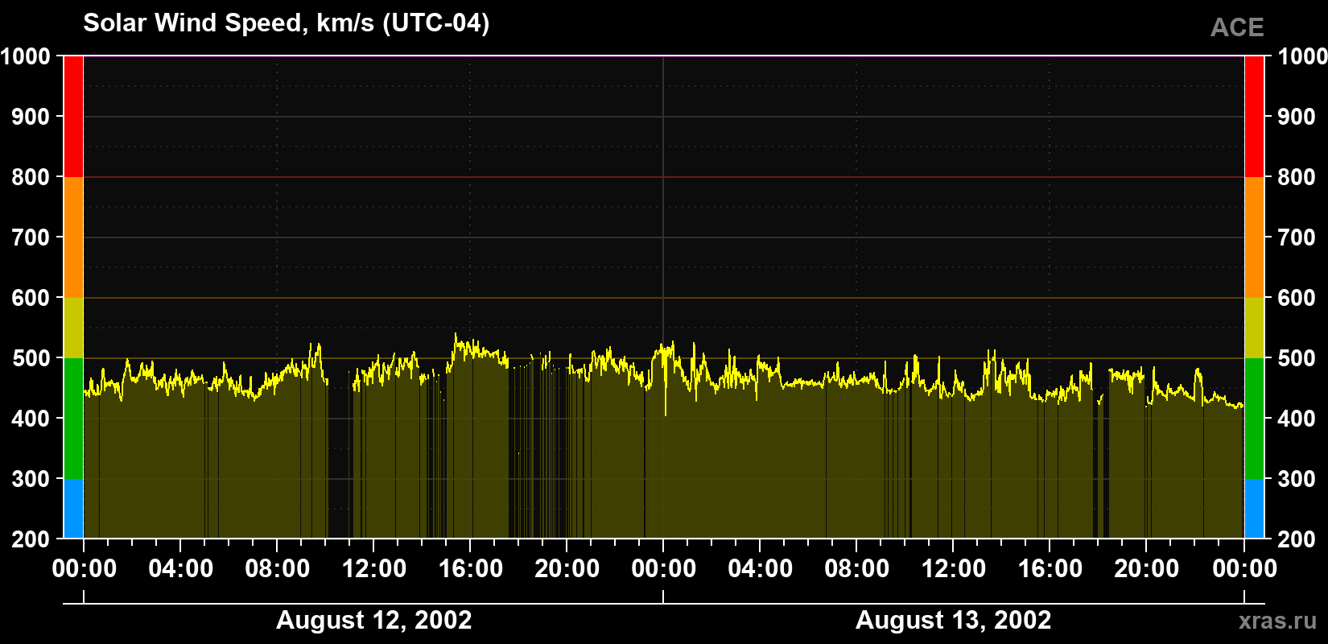Image resolution: width=1328 pixels, height=644 pixels.
Task: Click the yellow band on the right color scale
Action: pyautogui.click(x=1254, y=328)
